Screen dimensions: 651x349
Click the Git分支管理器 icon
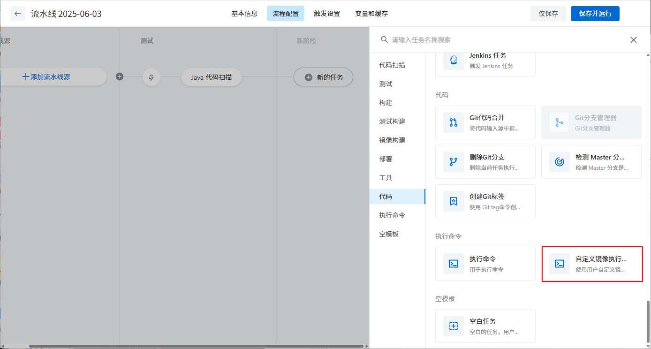pyautogui.click(x=559, y=122)
